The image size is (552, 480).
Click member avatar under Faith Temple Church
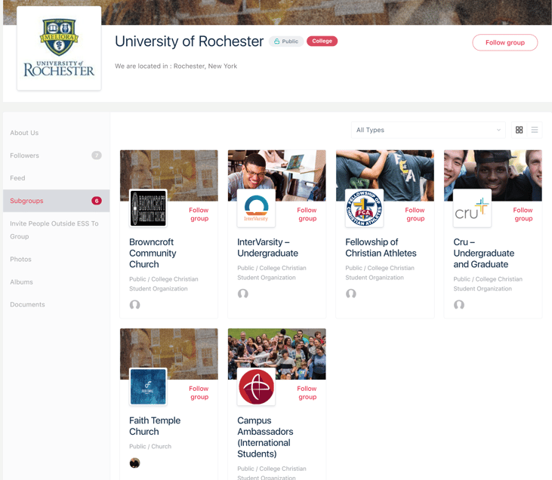click(x=135, y=463)
